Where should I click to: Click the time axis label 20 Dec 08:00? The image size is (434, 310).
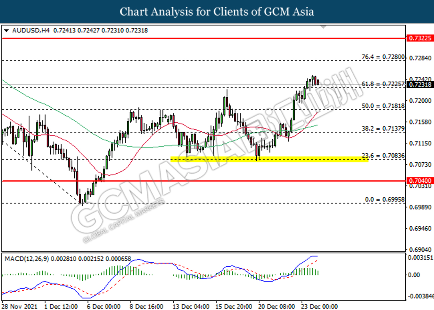tap(277, 306)
